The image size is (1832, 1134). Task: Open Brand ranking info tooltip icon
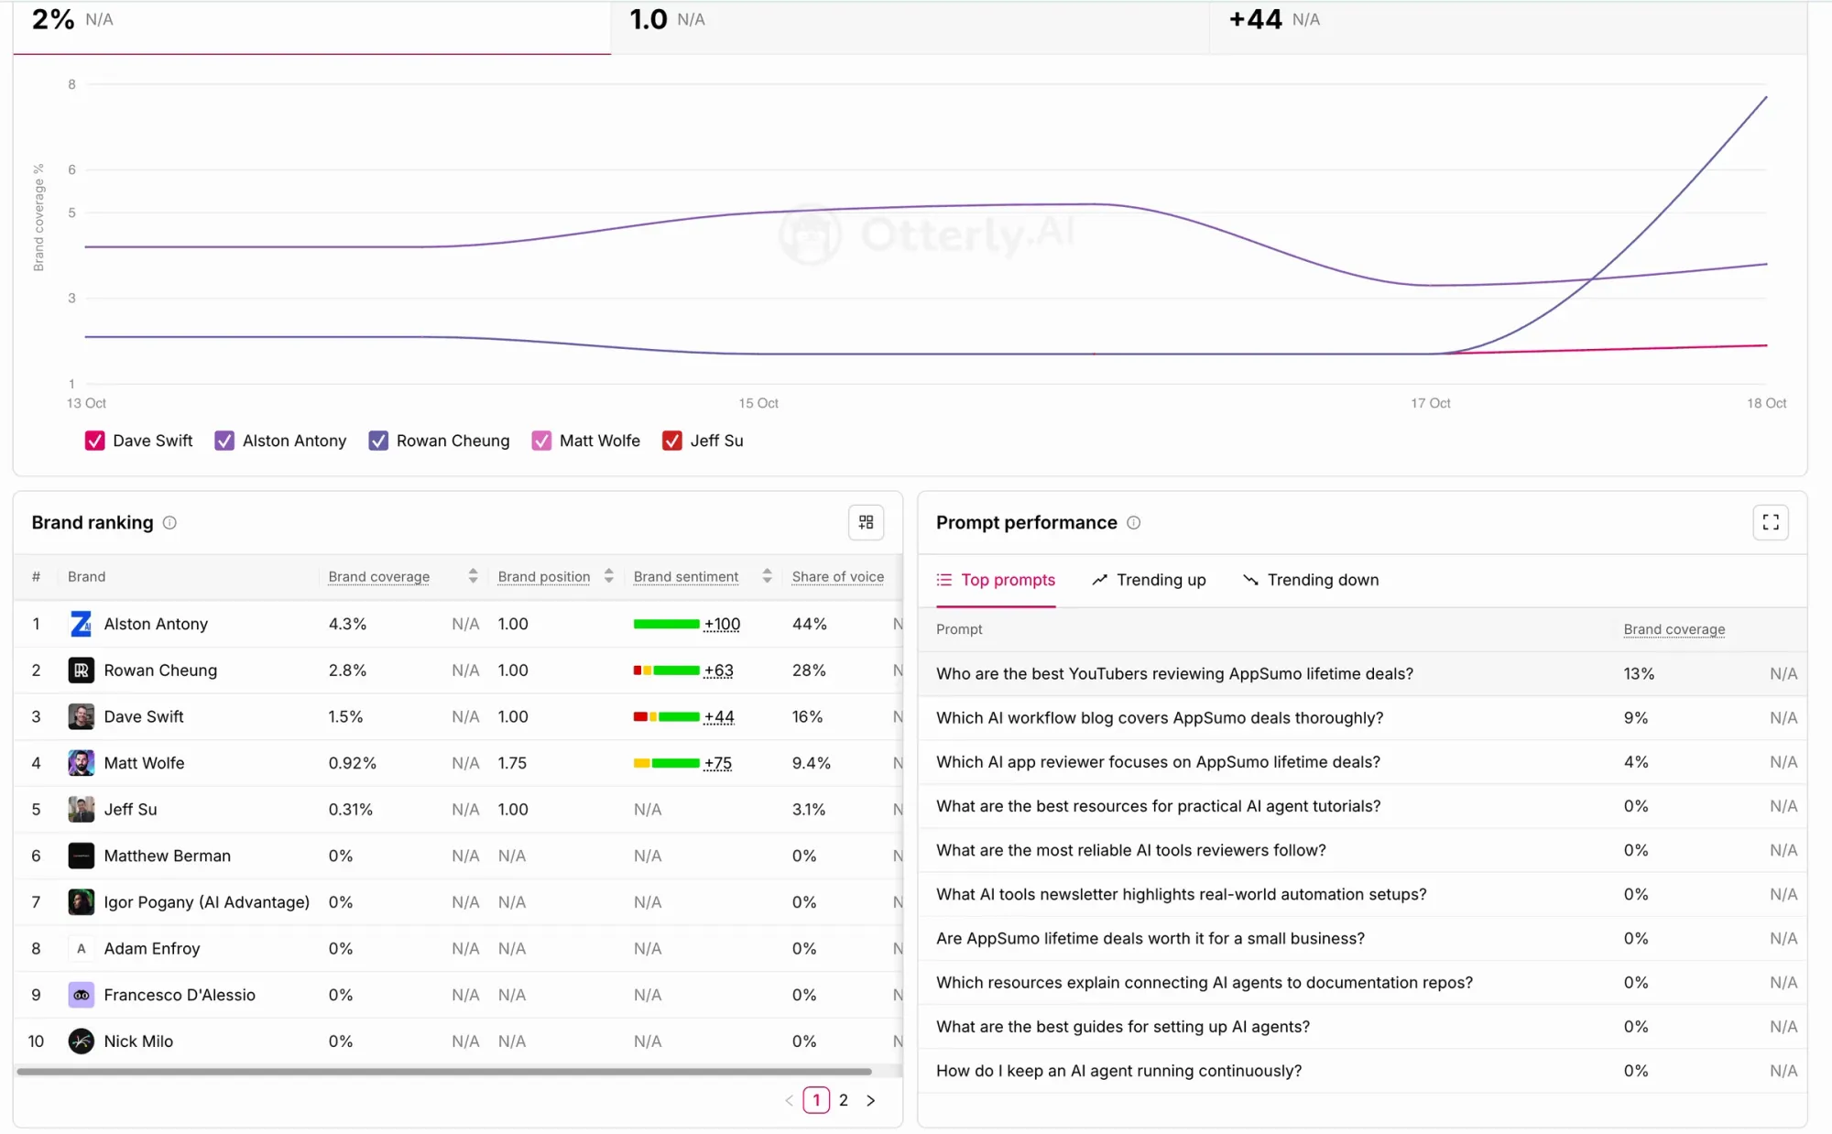click(x=169, y=522)
